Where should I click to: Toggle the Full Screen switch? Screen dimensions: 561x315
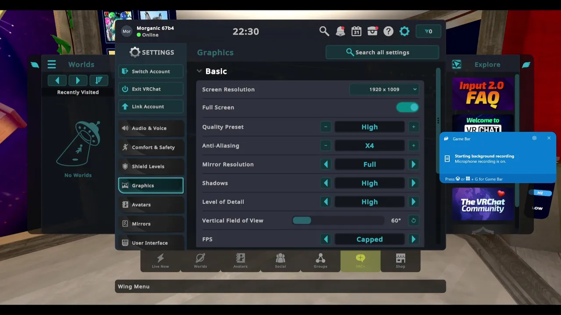pos(408,107)
